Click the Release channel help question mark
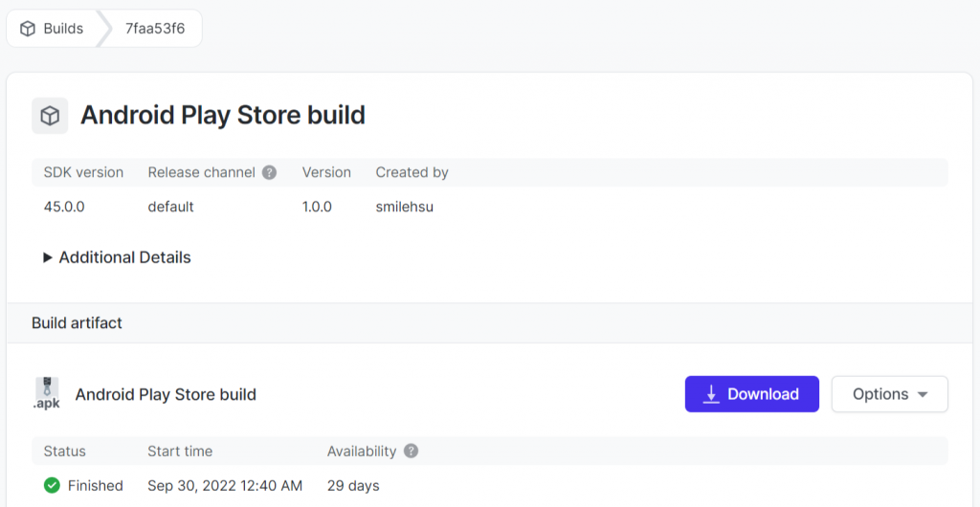Viewport: 980px width, 507px height. (270, 173)
